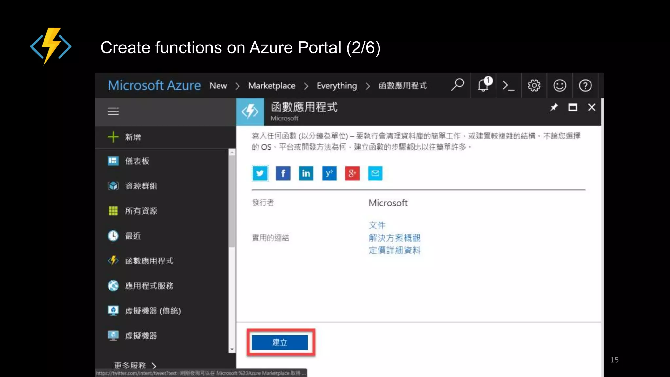Click the sidebar scrollbar thumb
This screenshot has width=670, height=377.
(232, 201)
